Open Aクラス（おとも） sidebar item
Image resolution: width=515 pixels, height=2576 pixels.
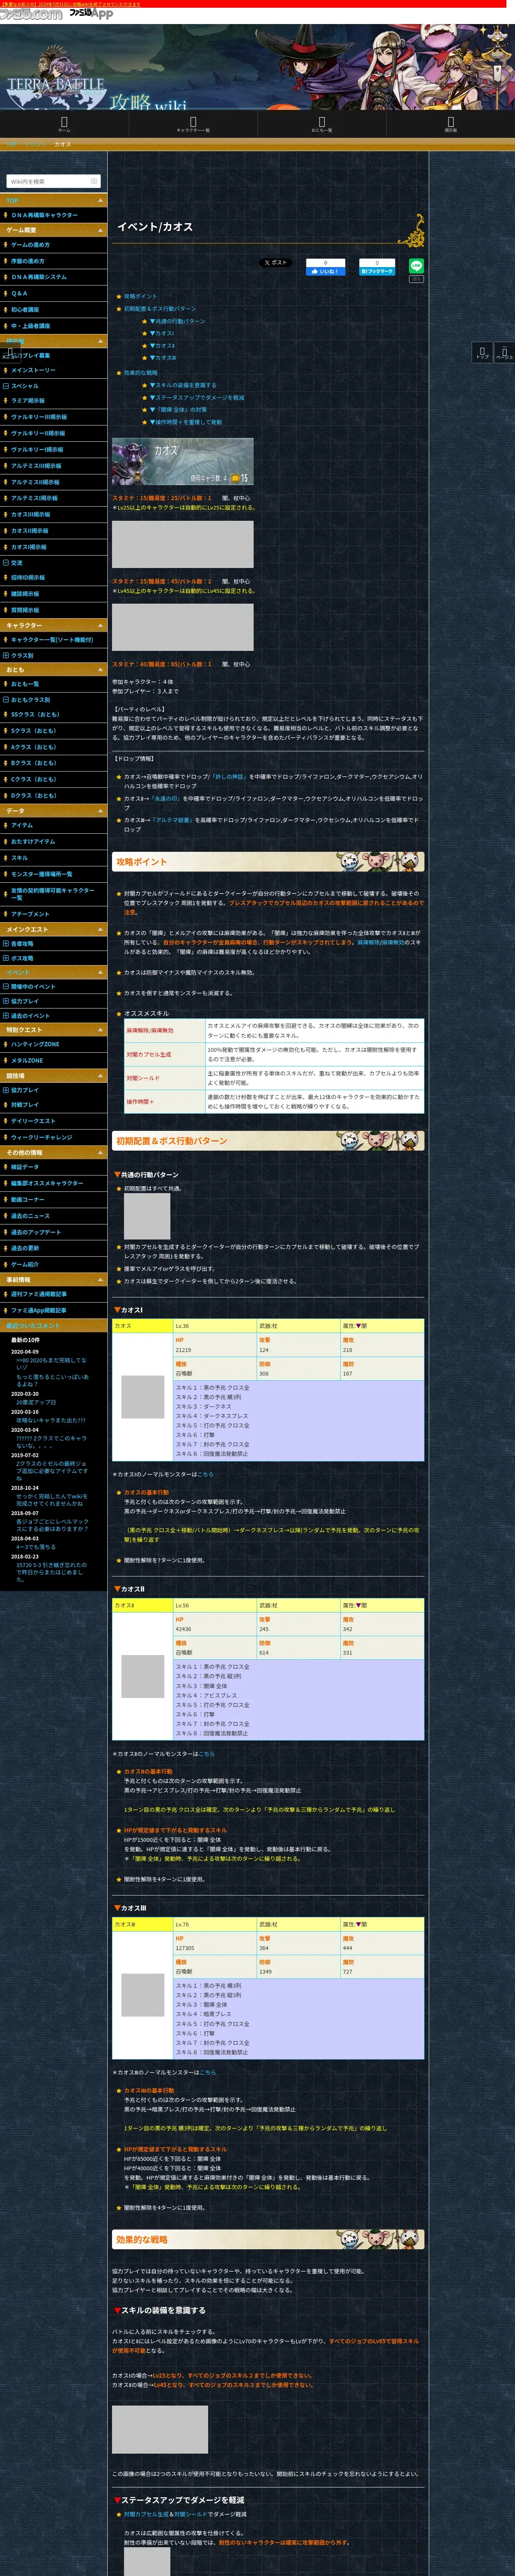(33, 747)
